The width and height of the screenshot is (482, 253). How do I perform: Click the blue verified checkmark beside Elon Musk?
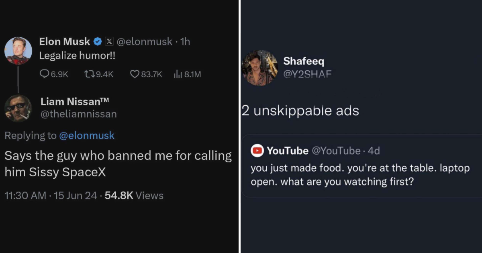pyautogui.click(x=97, y=41)
